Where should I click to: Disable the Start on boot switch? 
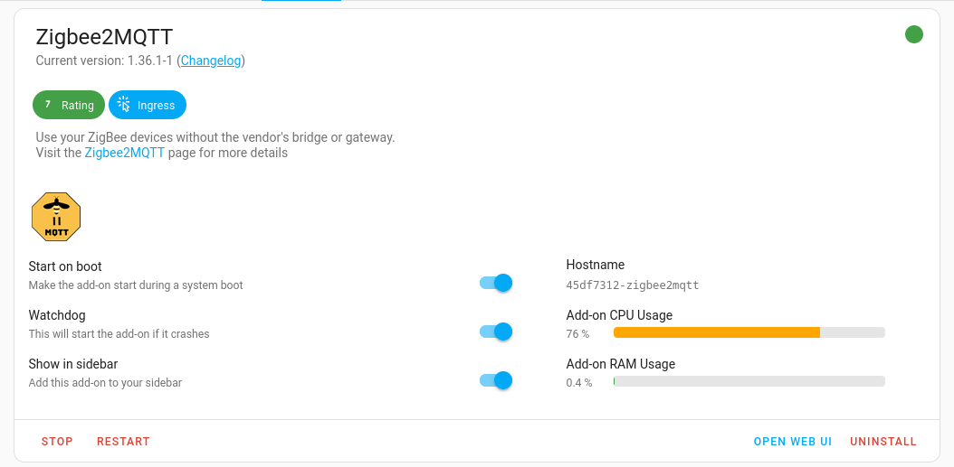point(496,283)
